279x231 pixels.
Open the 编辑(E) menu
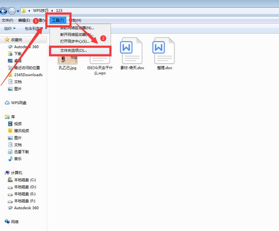tap(24, 20)
